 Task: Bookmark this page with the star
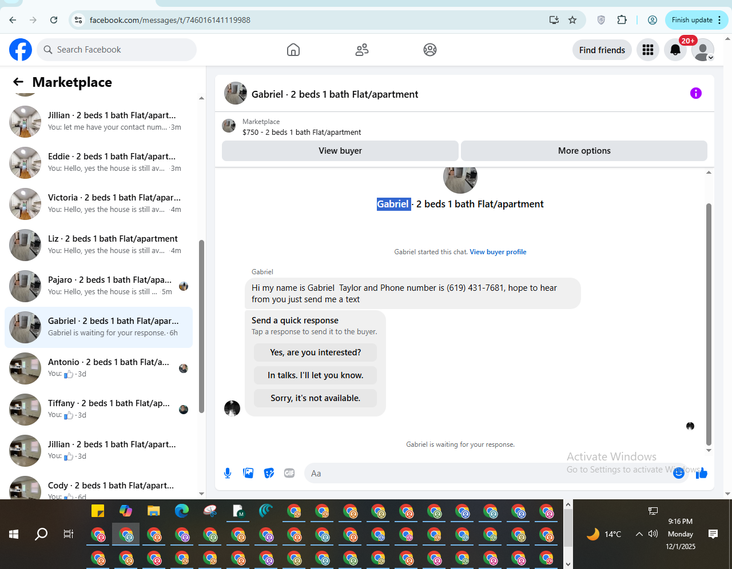tap(572, 20)
